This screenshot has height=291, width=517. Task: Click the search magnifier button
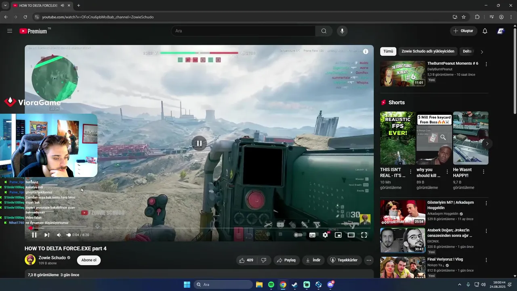tap(324, 31)
